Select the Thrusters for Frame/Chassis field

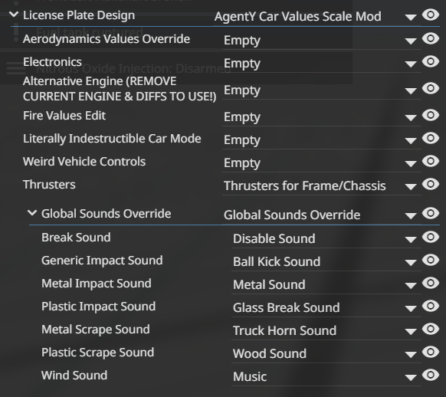321,186
